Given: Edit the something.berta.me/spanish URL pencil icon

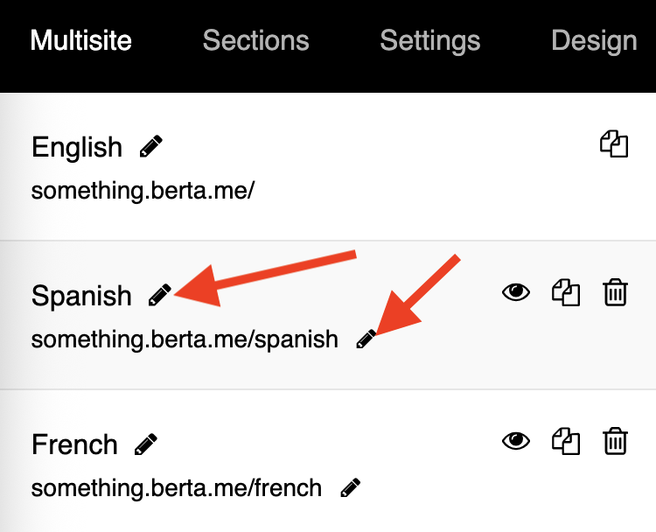Looking at the screenshot, I should tap(366, 339).
